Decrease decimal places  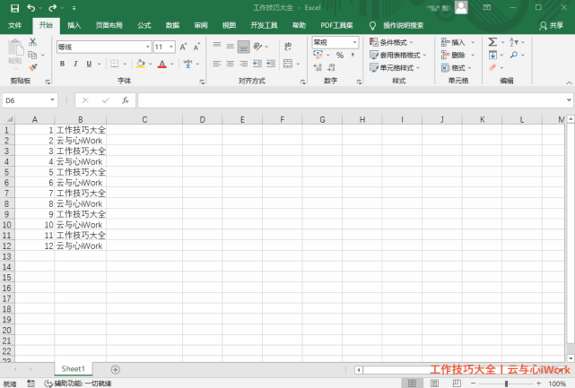(331, 67)
